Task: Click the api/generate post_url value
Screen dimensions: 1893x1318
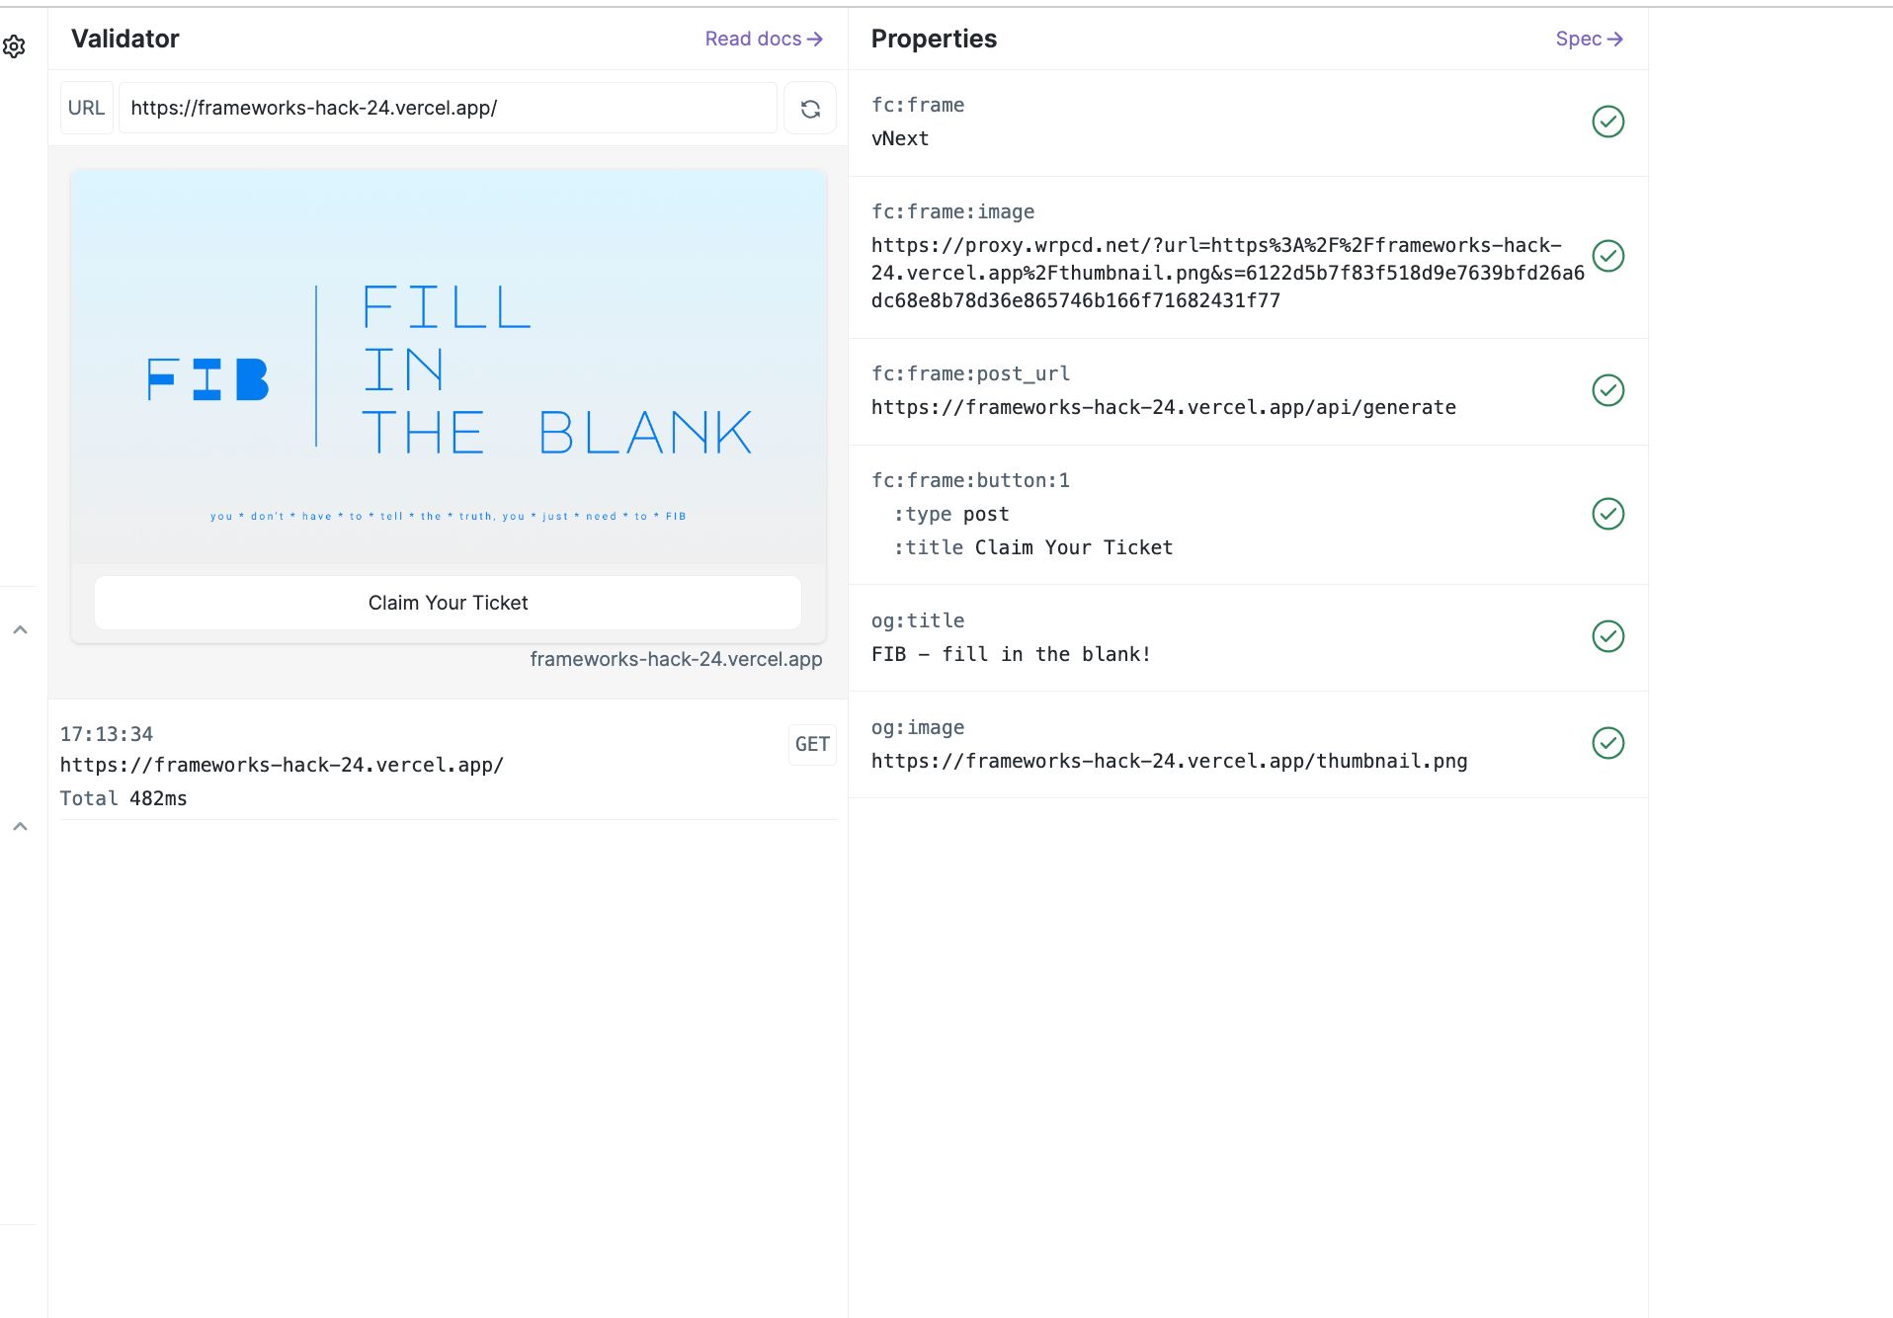Action: tap(1164, 407)
